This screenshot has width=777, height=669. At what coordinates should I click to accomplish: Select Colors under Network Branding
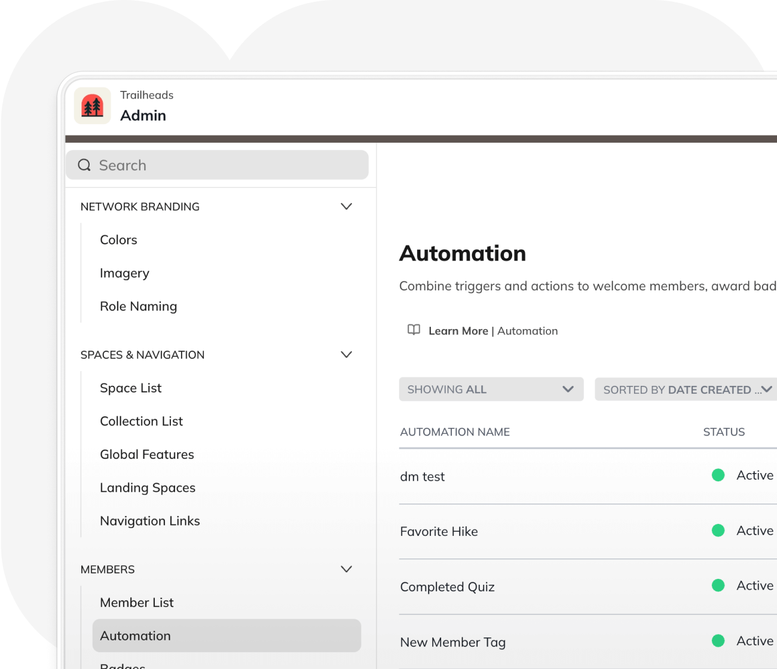(118, 240)
